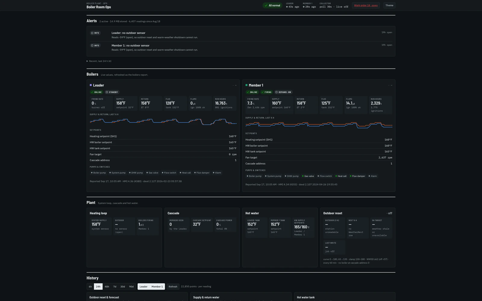Click the Leader 'Fan target' setpoint row
Image resolution: width=482 pixels, height=301 pixels.
click(163, 154)
